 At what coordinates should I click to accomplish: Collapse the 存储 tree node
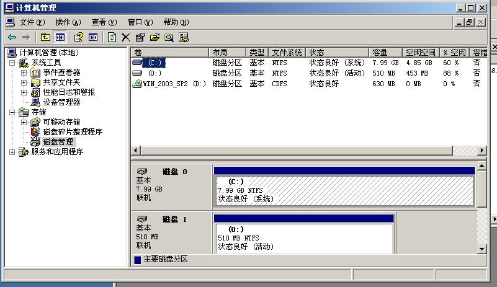click(12, 112)
